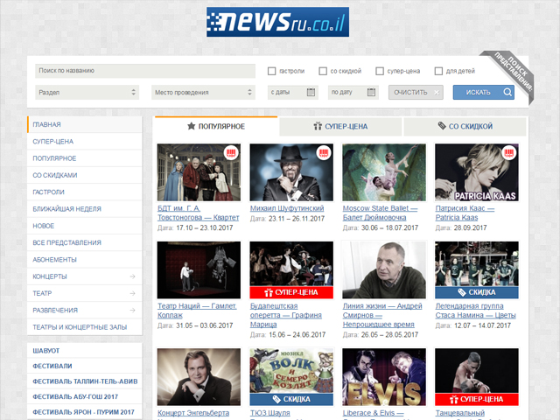Click the 'по дату' date field
This screenshot has width=560, height=420.
tap(353, 92)
